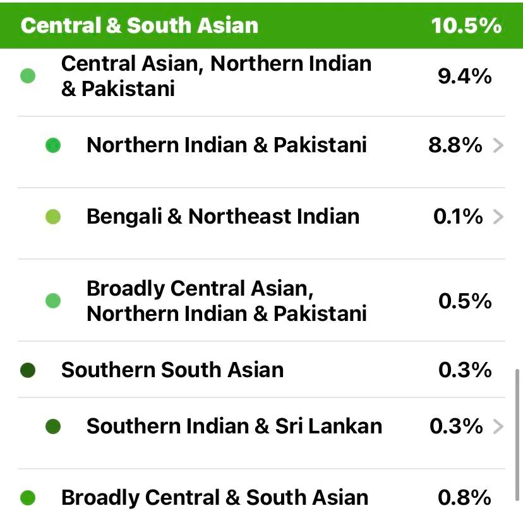Image resolution: width=523 pixels, height=525 pixels.
Task: Select the Southern South Asian row
Action: [261, 370]
